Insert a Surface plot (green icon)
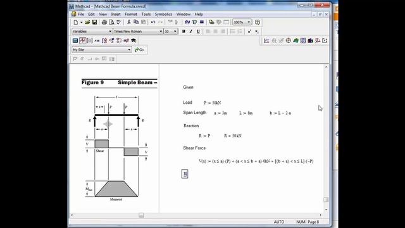This screenshot has width=405, height=228. point(296,41)
